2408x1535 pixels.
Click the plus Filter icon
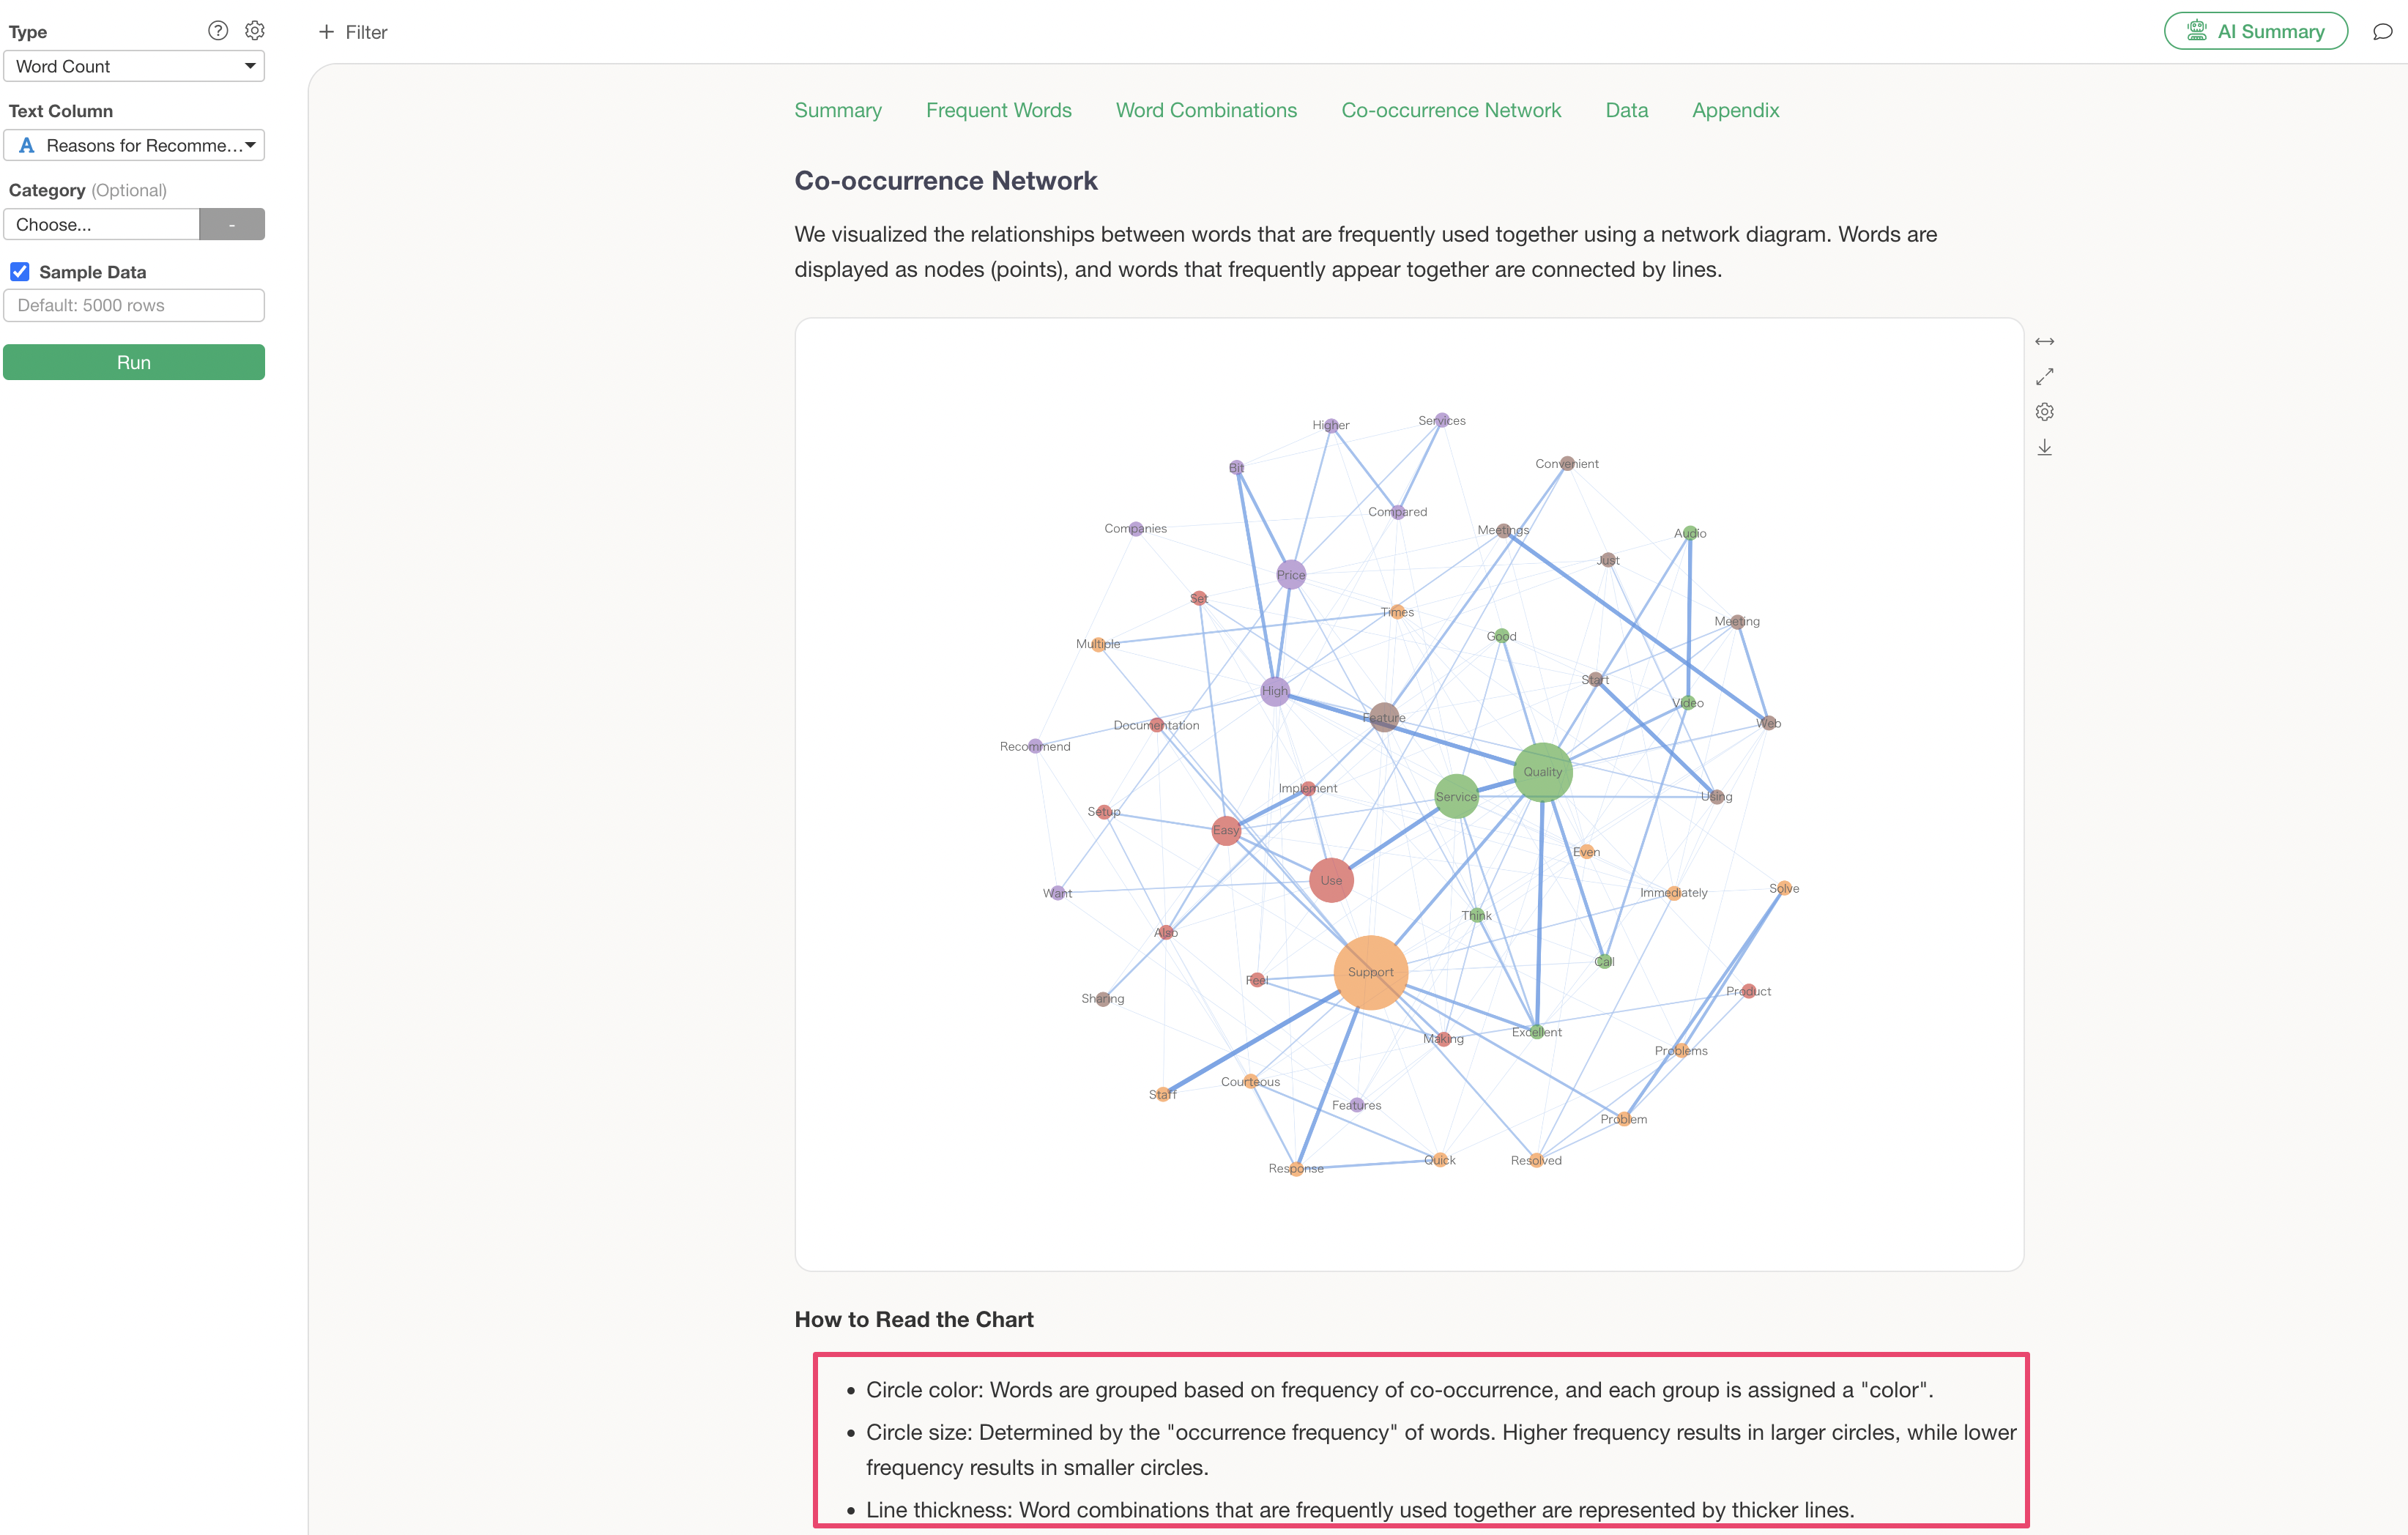click(x=326, y=32)
